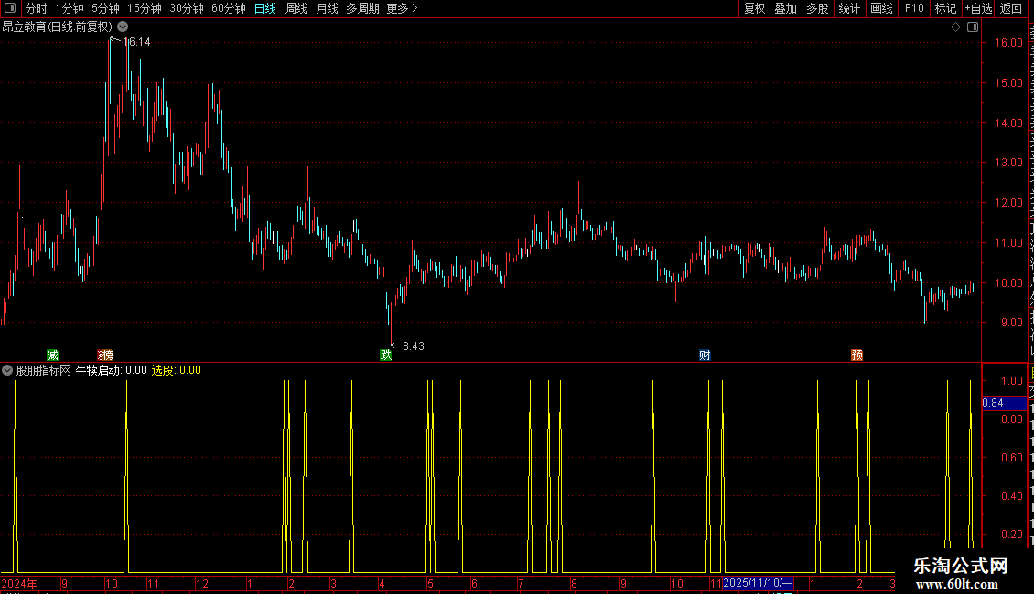Click the 9.00 price axis label

[1011, 323]
